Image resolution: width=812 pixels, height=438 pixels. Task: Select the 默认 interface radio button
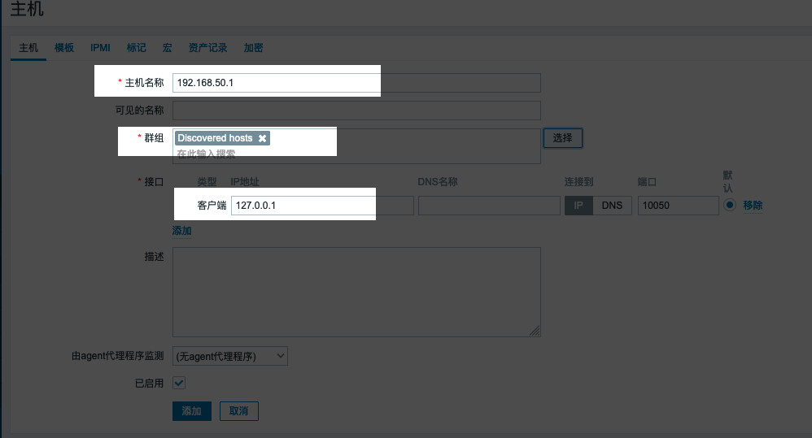pos(730,205)
